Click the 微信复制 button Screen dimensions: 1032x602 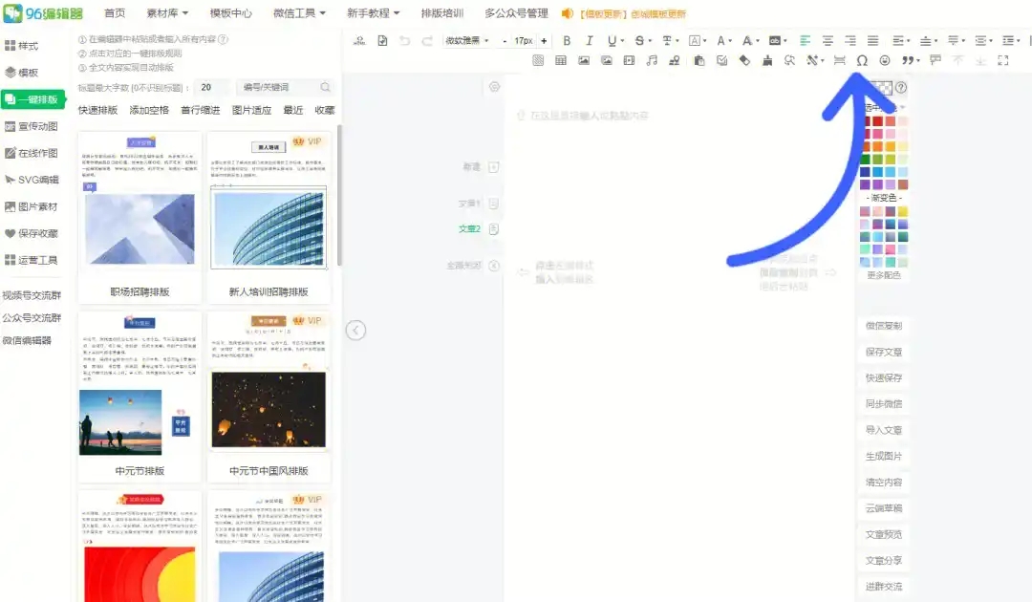pyautogui.click(x=883, y=326)
